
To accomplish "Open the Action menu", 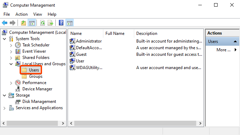I will pyautogui.click(x=21, y=14).
